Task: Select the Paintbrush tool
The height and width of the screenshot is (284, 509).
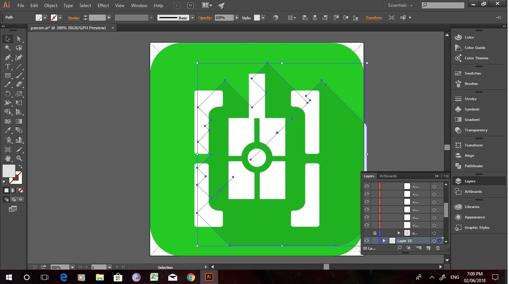Action: pyautogui.click(x=19, y=75)
